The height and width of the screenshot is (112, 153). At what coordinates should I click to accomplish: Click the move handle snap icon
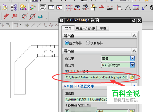(27, 25)
